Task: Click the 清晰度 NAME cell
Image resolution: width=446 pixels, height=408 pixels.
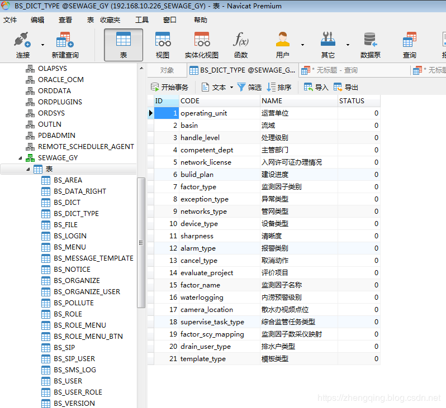Action: coord(299,236)
